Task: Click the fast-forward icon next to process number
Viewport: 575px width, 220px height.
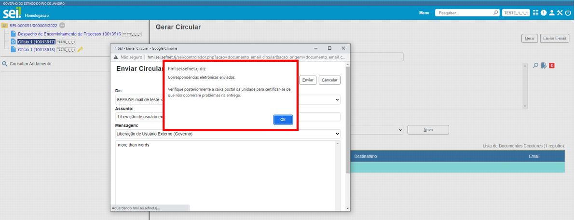Action: 62,25
